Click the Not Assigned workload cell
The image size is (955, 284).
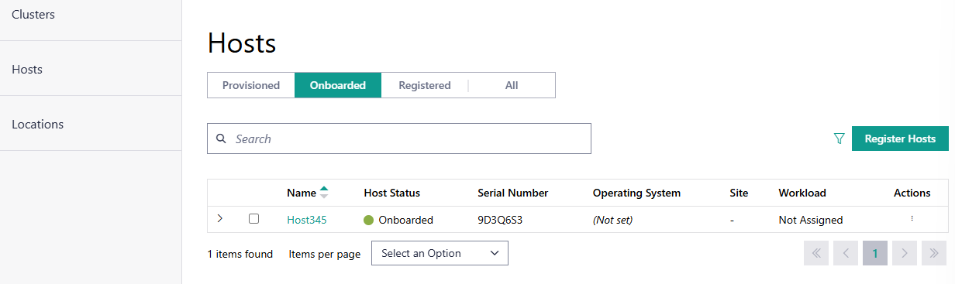(811, 220)
